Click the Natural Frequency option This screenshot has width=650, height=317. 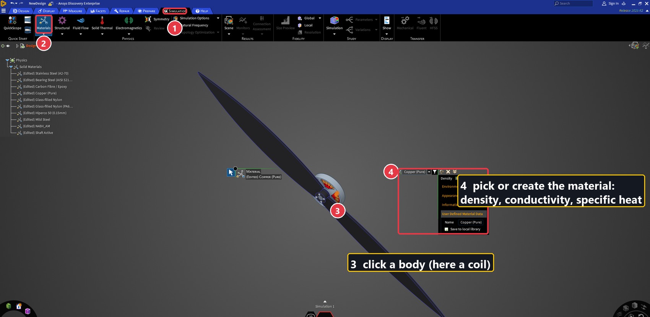coord(195,25)
